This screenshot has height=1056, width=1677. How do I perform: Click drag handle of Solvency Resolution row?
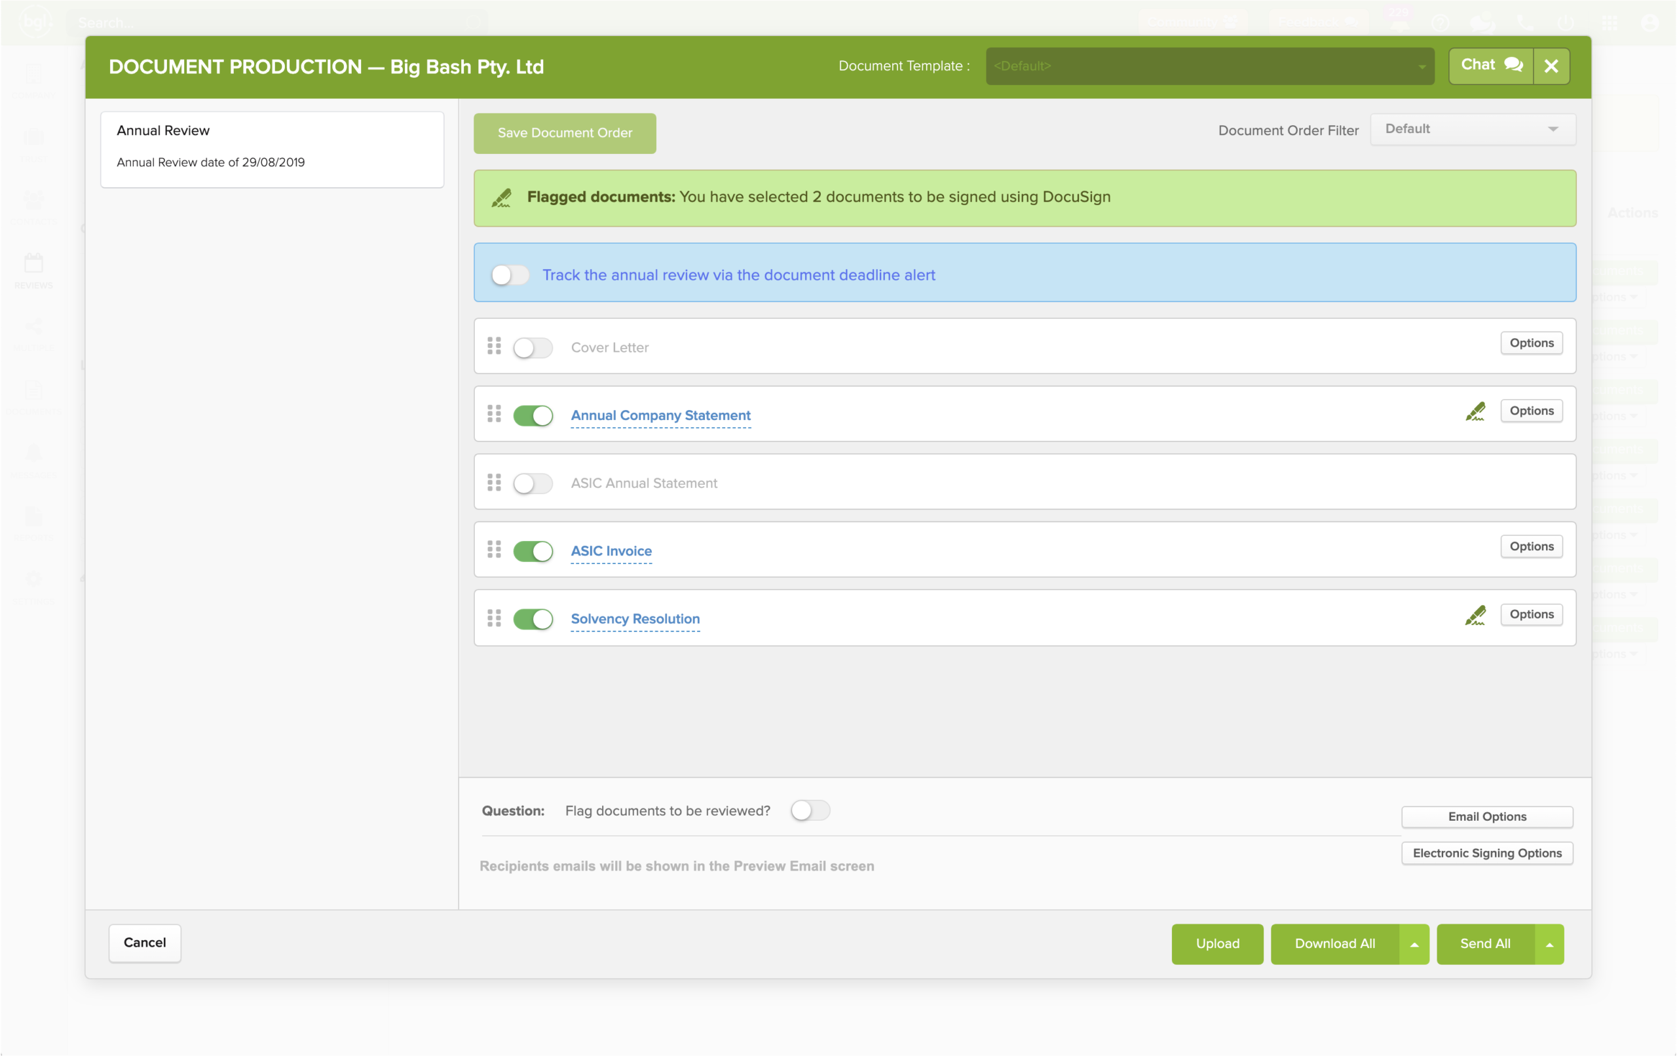494,618
